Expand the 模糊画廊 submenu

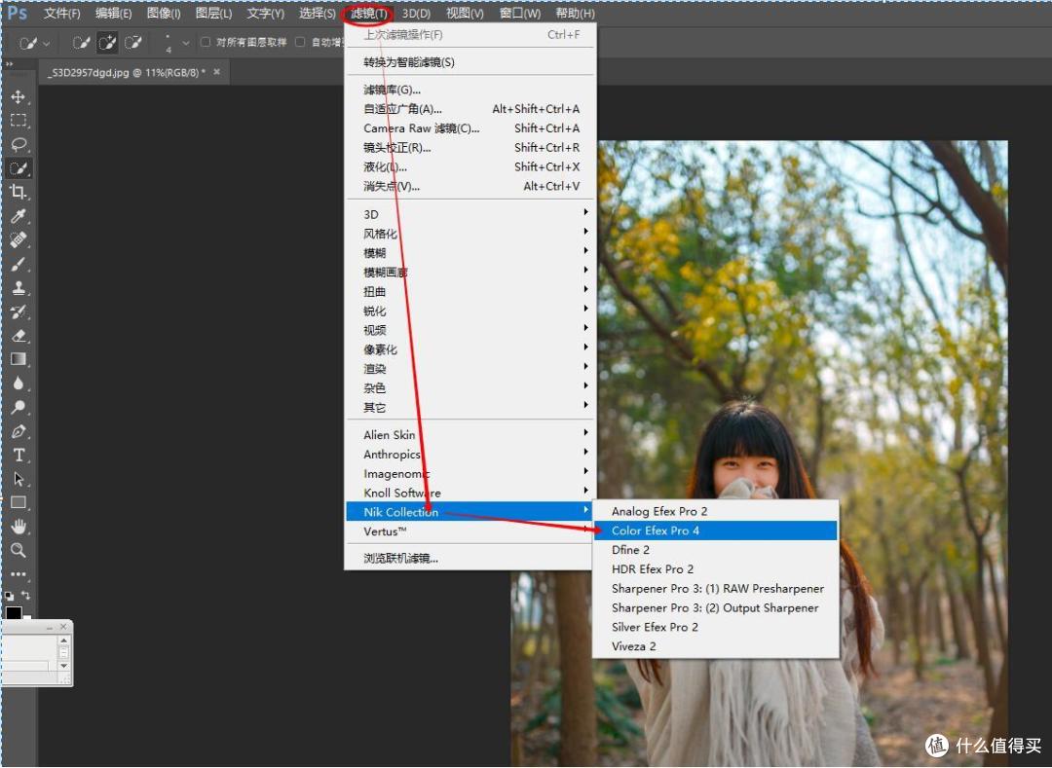[470, 273]
